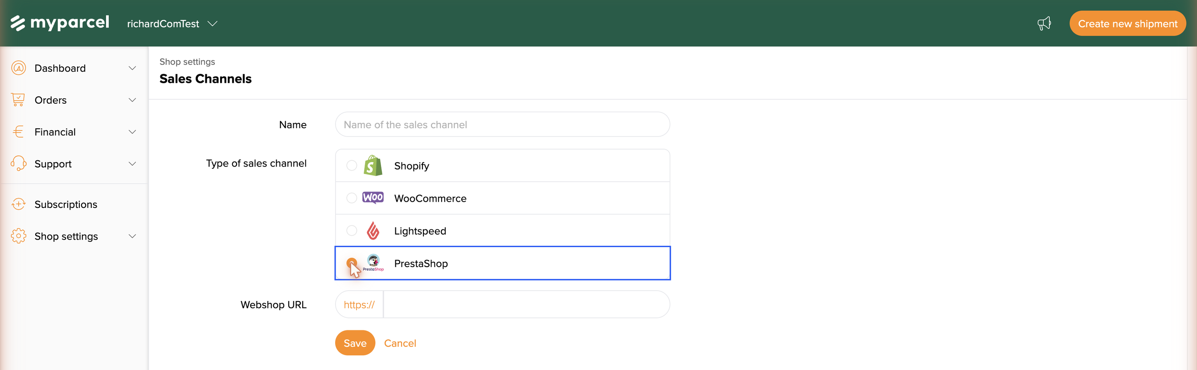This screenshot has width=1197, height=370.
Task: Click the Subscriptions icon
Action: tap(19, 204)
